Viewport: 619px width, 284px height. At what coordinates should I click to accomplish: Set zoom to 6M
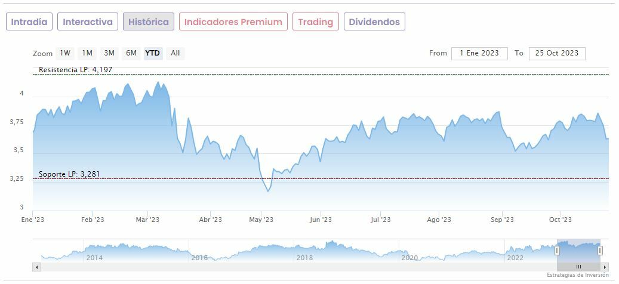(131, 53)
